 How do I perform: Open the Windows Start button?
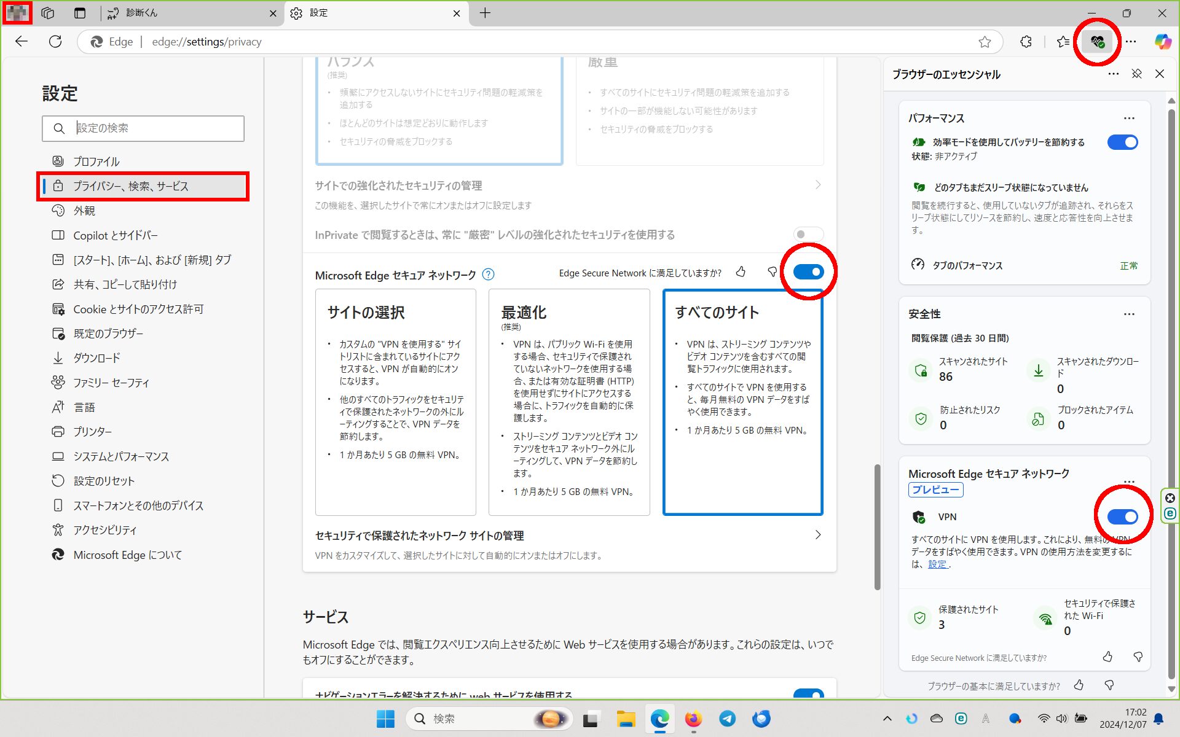(x=385, y=719)
